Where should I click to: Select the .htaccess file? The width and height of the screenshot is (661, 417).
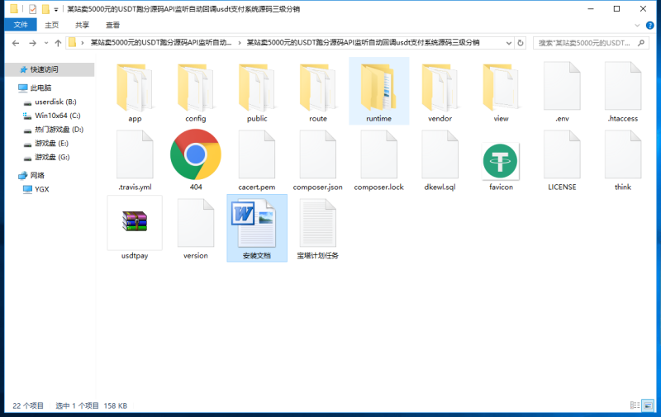[623, 93]
